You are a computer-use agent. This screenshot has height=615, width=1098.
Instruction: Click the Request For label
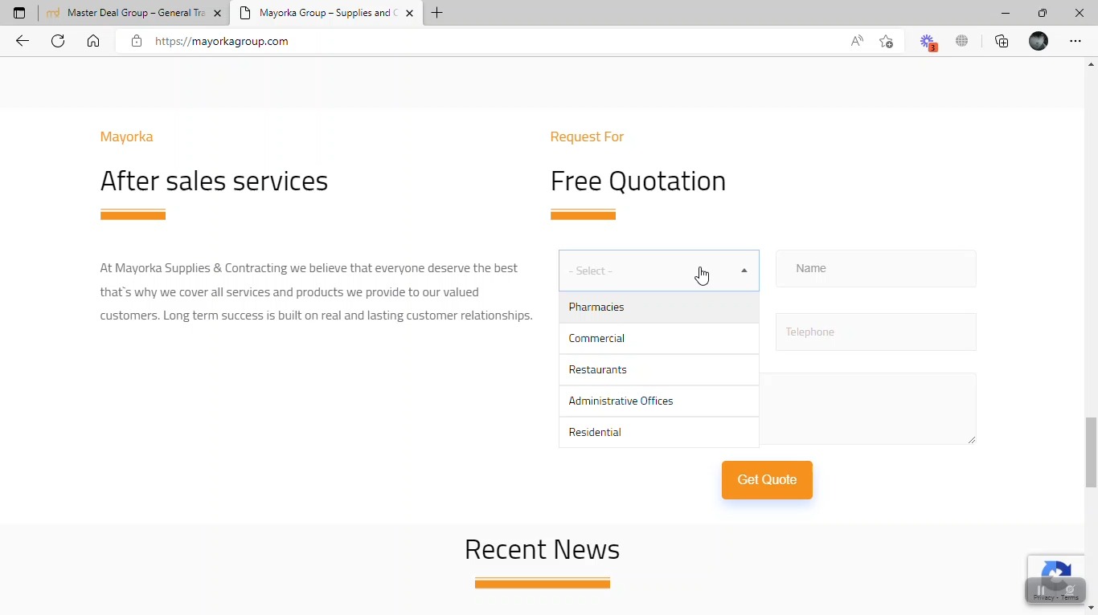(x=587, y=136)
